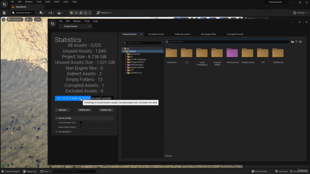Enable the Scan Developer Contents checkbox
The width and height of the screenshot is (310, 174).
pos(81,123)
